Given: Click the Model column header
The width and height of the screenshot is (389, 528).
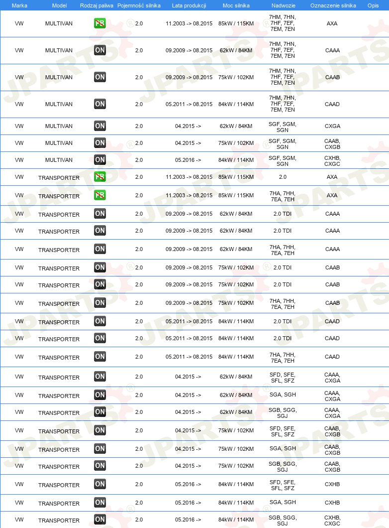Looking at the screenshot, I should [60, 5].
